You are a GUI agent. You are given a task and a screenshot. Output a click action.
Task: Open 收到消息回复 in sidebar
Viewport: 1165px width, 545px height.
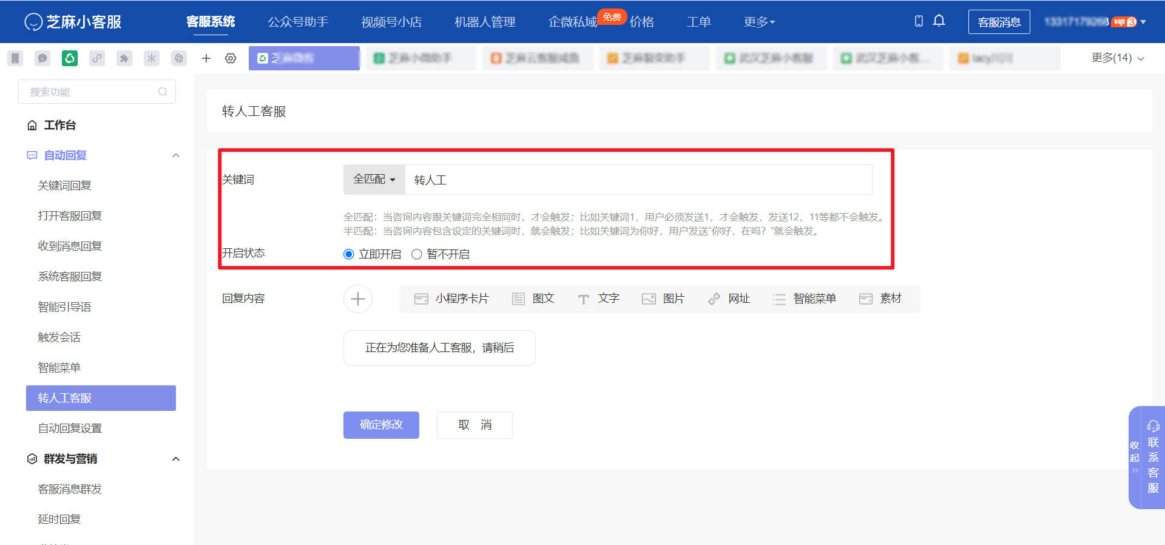pos(70,246)
